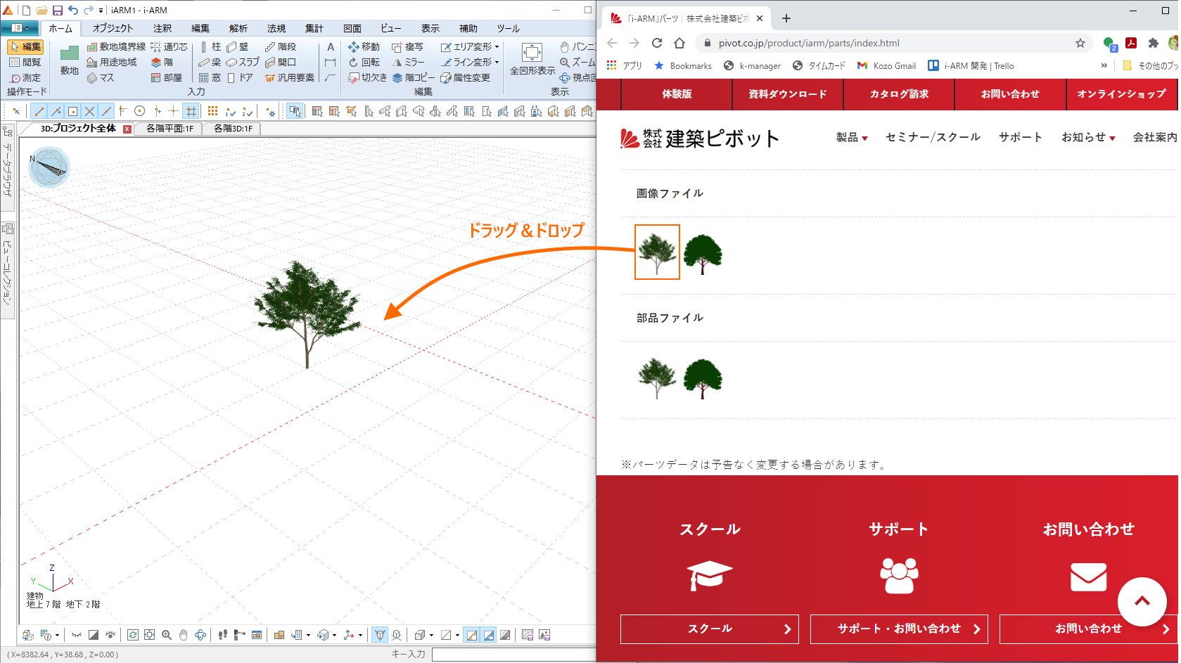Open the 製品 dropdown menu on website
This screenshot has width=1181, height=663.
851,137
